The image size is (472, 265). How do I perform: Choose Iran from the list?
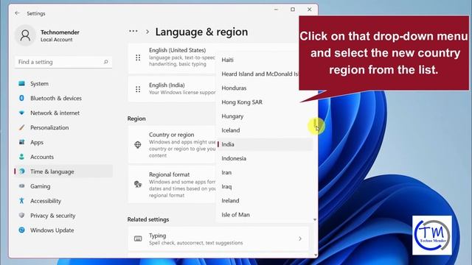click(x=226, y=173)
